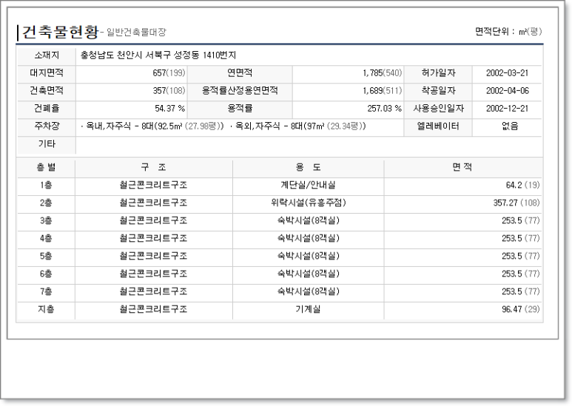Click the 용도 column header
This screenshot has width=572, height=406.
pyautogui.click(x=309, y=167)
